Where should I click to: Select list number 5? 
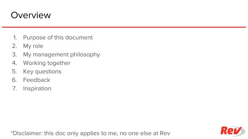[x=14, y=72]
